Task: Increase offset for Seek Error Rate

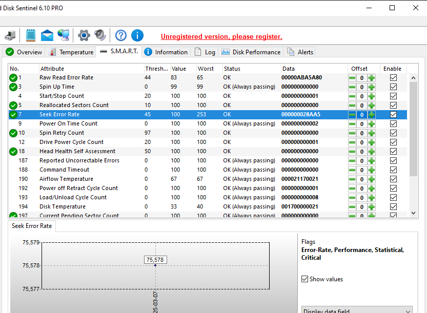Action: [371, 115]
